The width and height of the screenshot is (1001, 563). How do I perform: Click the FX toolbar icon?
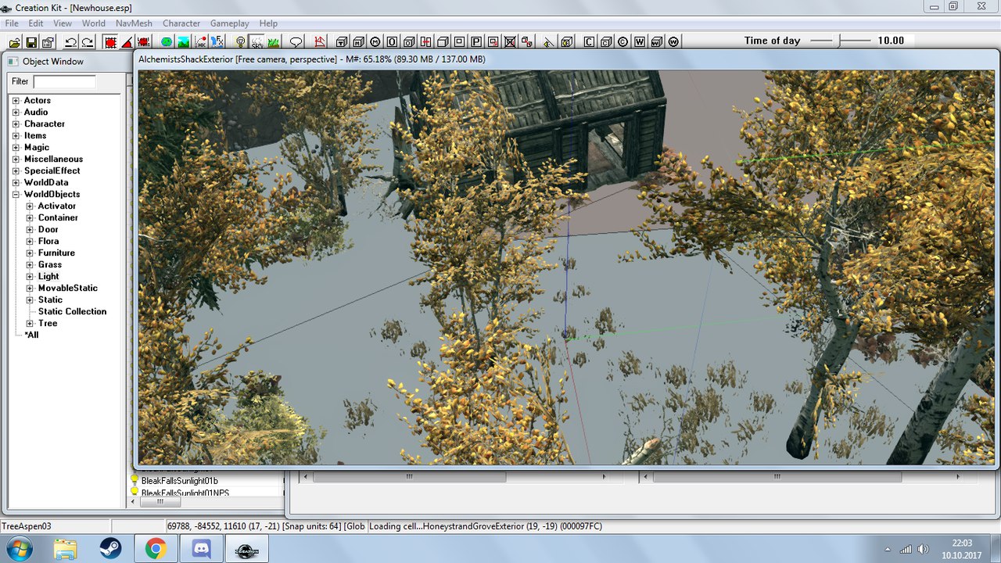[218, 41]
